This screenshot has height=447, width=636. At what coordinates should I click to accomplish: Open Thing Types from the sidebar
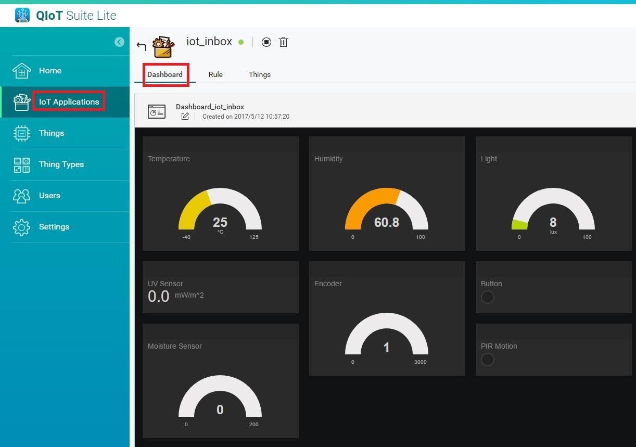click(61, 164)
